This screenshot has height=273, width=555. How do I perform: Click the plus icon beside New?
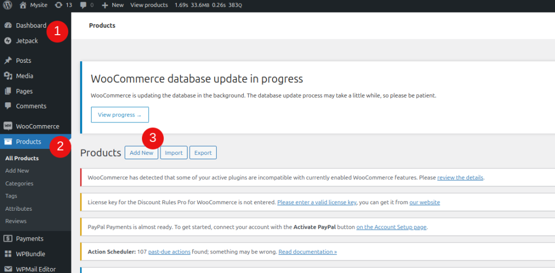tap(105, 5)
